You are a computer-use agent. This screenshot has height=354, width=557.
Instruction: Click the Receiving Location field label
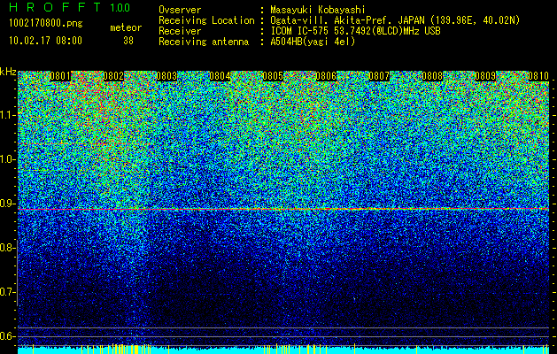pyautogui.click(x=206, y=20)
